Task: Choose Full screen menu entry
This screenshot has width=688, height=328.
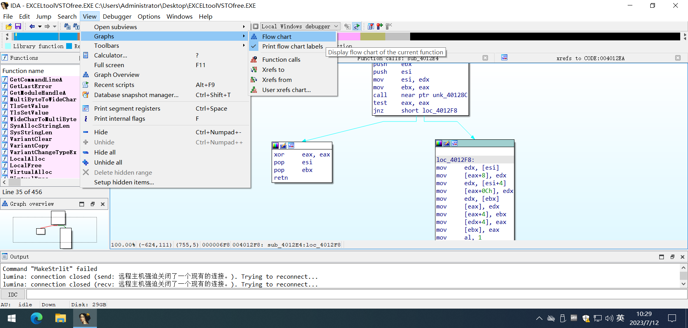Action: (165, 65)
